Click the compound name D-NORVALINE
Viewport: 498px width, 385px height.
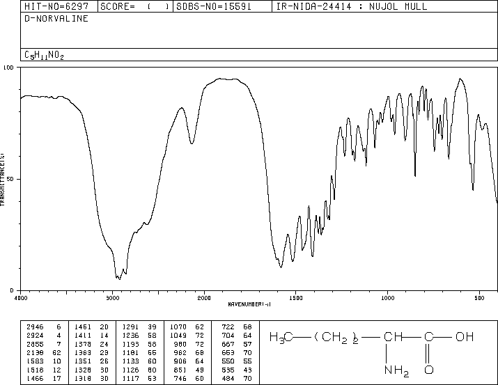[56, 18]
